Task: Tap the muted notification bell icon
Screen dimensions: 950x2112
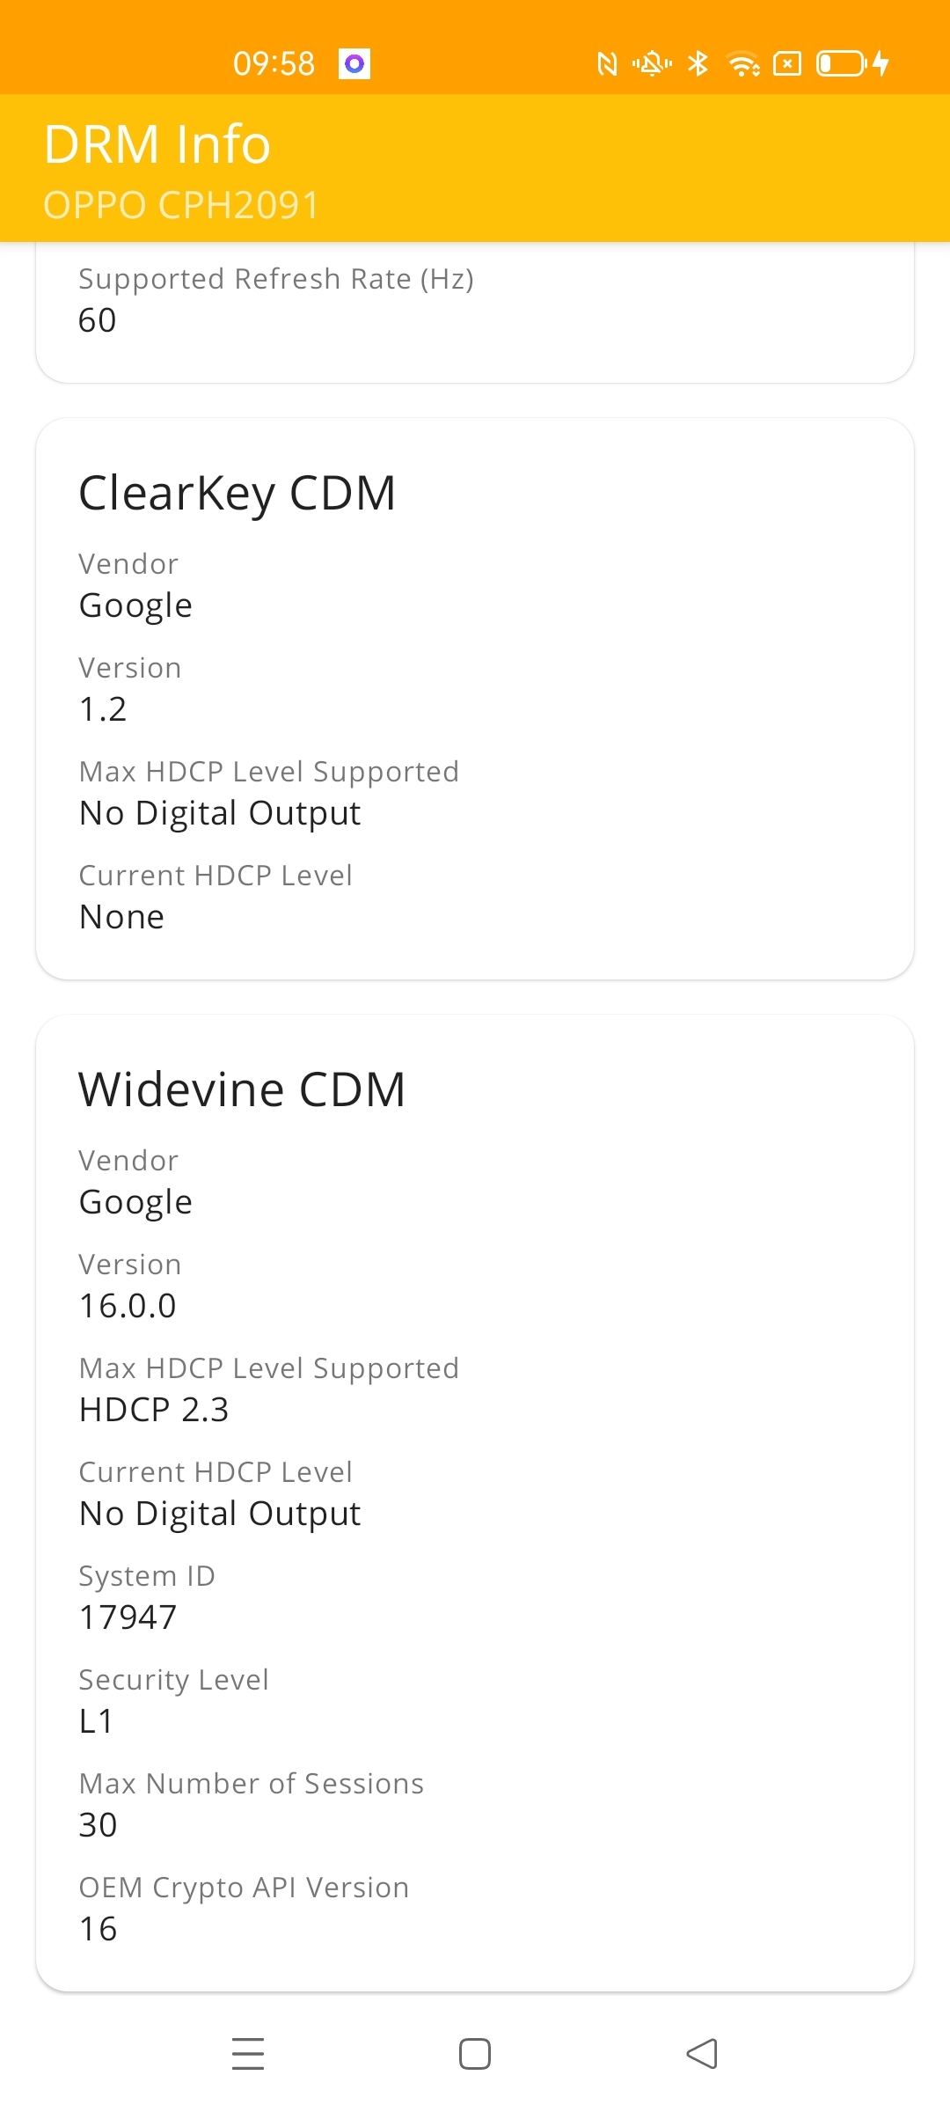Action: point(651,62)
